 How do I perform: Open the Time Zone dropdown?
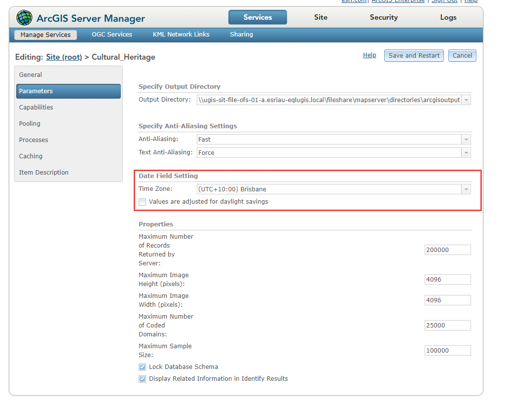click(x=466, y=189)
